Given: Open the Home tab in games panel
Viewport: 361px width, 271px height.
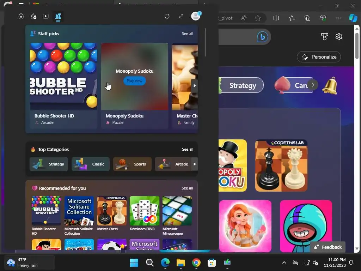Looking at the screenshot, I should click(x=21, y=16).
